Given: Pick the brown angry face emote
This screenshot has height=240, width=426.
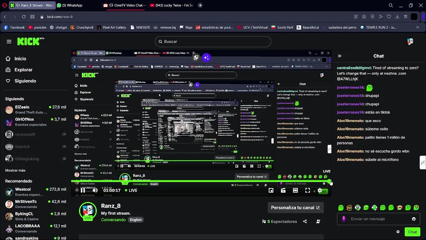Looking at the screenshot, I should click(349, 208).
